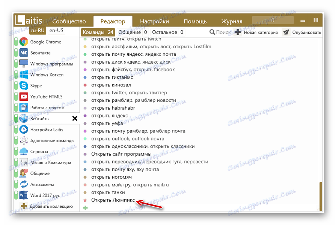The image size is (336, 225).
Task: Click the Word 2017 рус icon
Action: (24, 195)
